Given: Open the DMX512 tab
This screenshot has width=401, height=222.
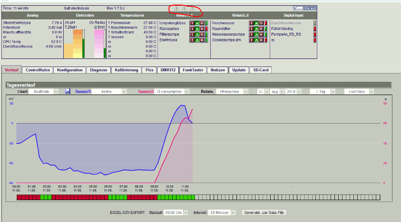Looking at the screenshot, I should pyautogui.click(x=168, y=70).
